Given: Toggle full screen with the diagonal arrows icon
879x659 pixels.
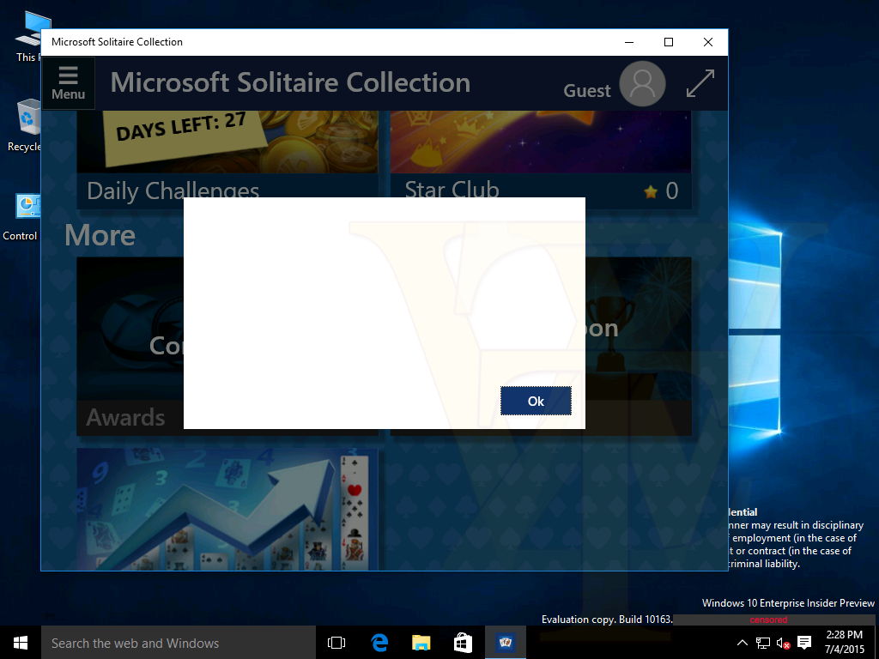Looking at the screenshot, I should coord(700,83).
